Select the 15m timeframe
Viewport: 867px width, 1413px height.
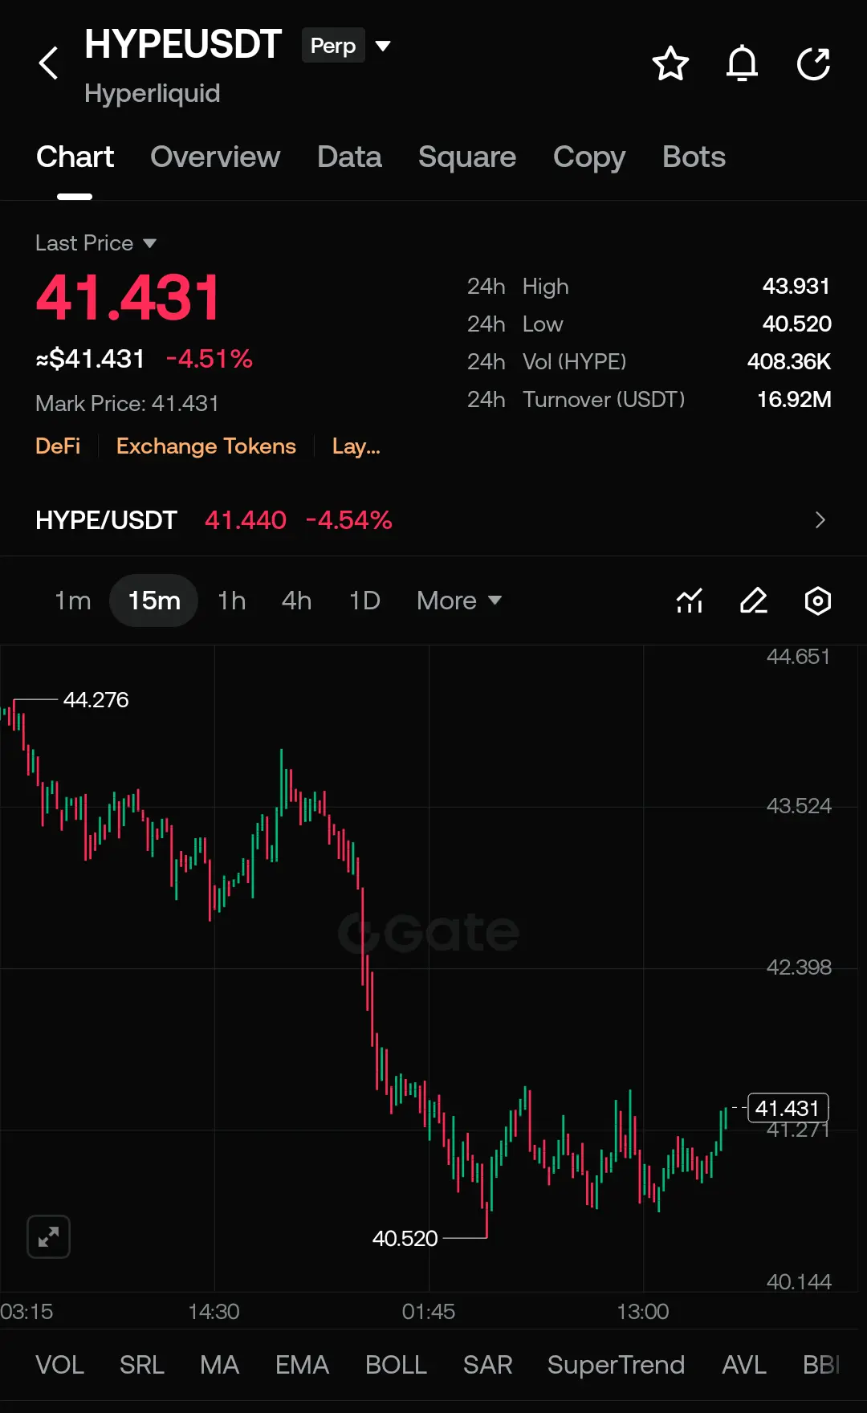click(154, 601)
